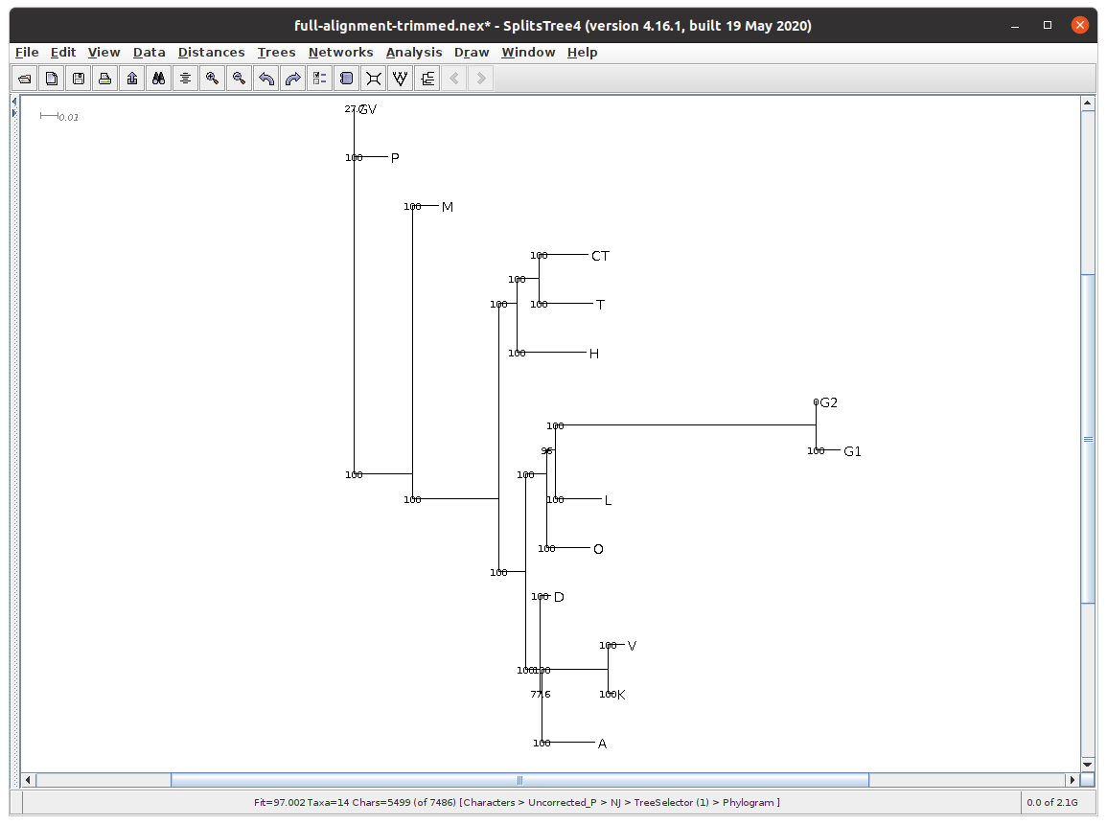
Task: Open the Trees menu
Action: (276, 53)
